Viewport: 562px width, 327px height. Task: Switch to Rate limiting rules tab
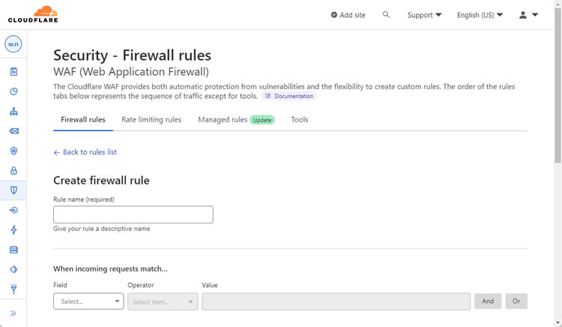151,120
